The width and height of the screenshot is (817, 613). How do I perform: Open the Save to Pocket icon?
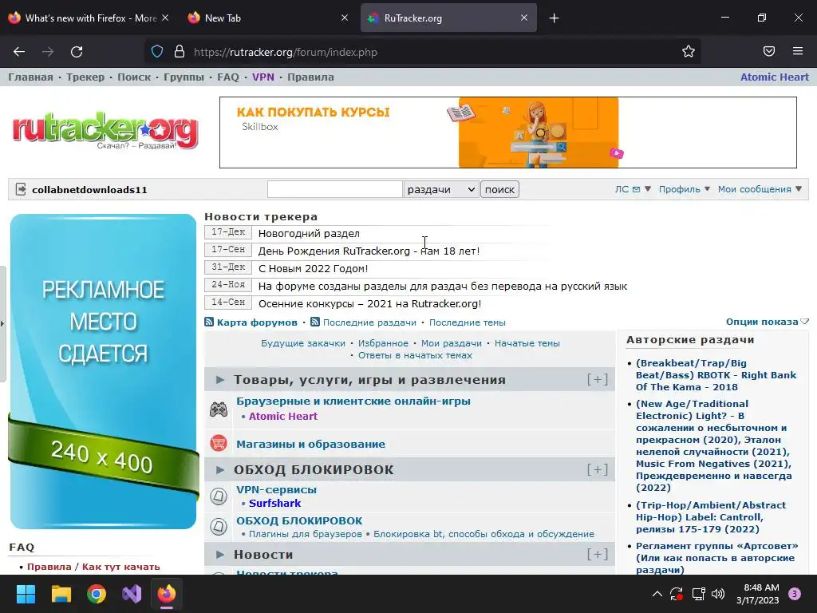point(769,52)
